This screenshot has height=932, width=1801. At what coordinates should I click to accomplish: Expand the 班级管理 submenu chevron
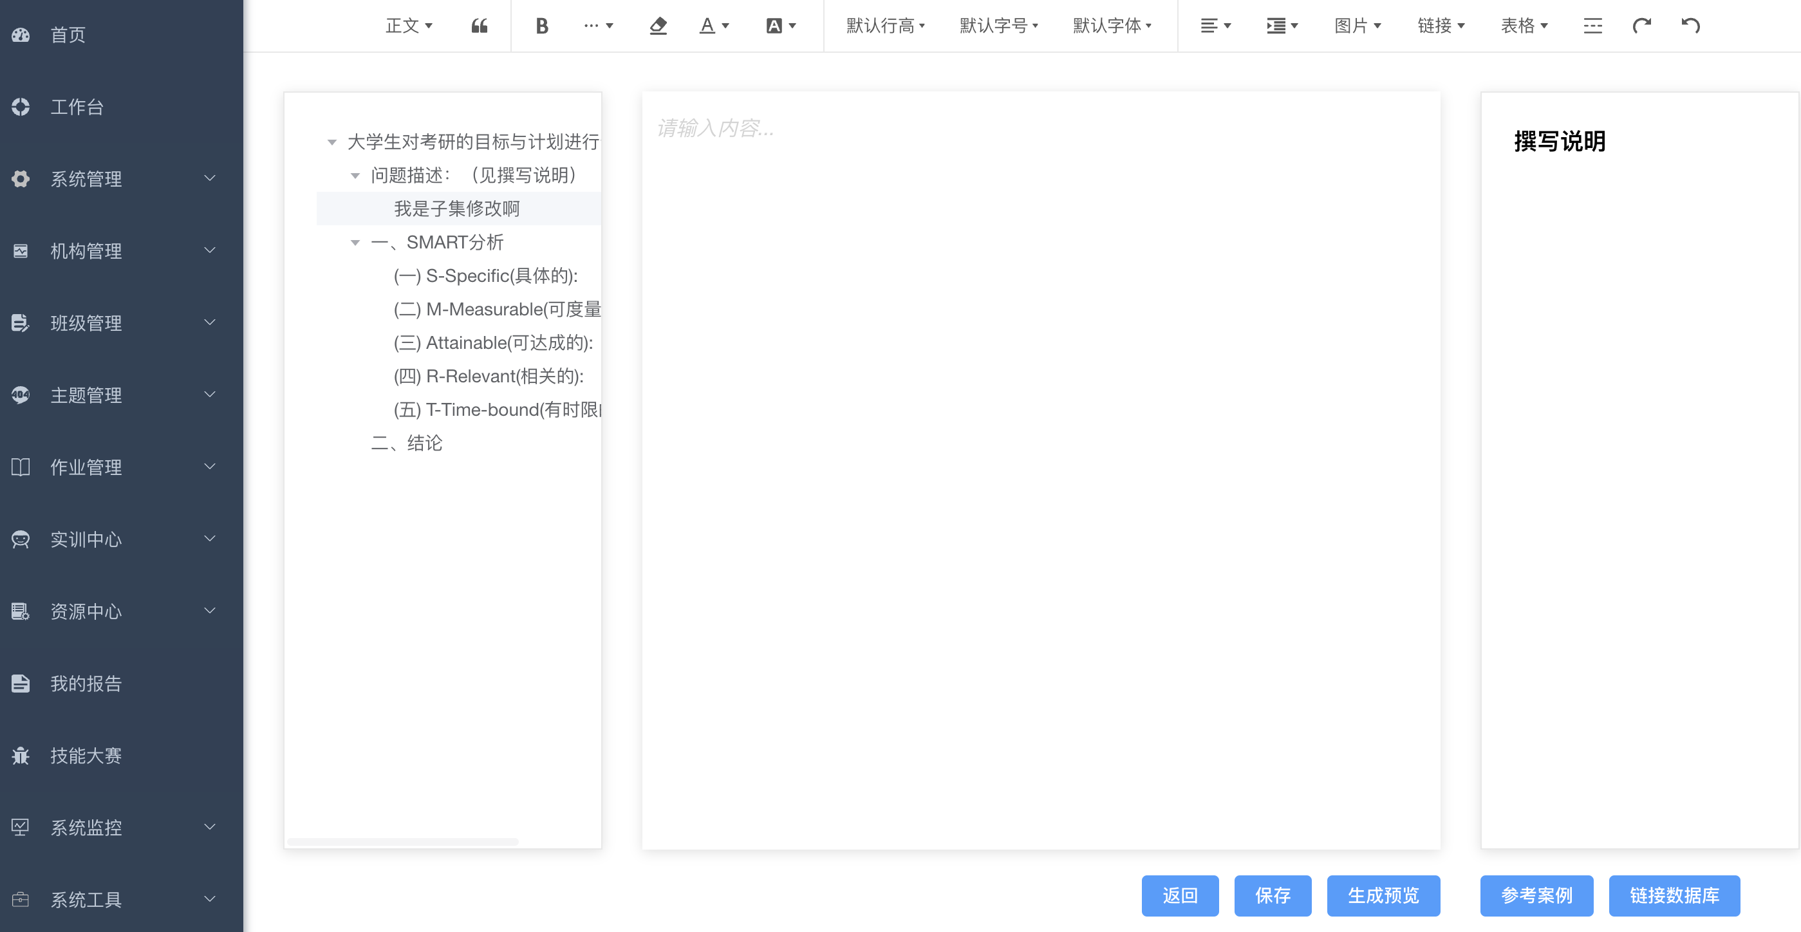210,322
